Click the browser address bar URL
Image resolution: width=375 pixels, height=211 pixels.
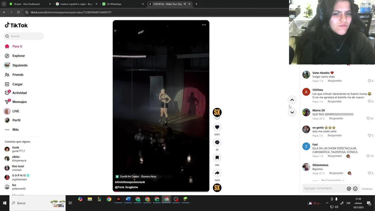click(x=71, y=12)
